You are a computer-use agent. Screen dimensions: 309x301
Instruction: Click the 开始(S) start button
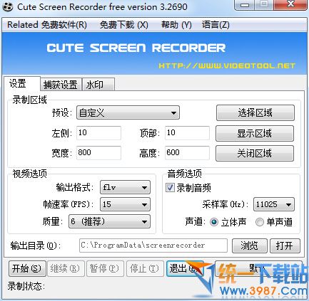point(27,268)
